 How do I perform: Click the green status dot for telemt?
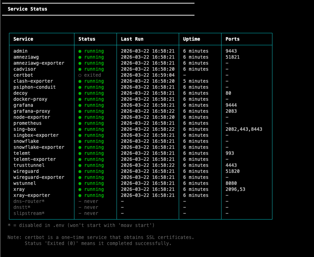(80, 153)
